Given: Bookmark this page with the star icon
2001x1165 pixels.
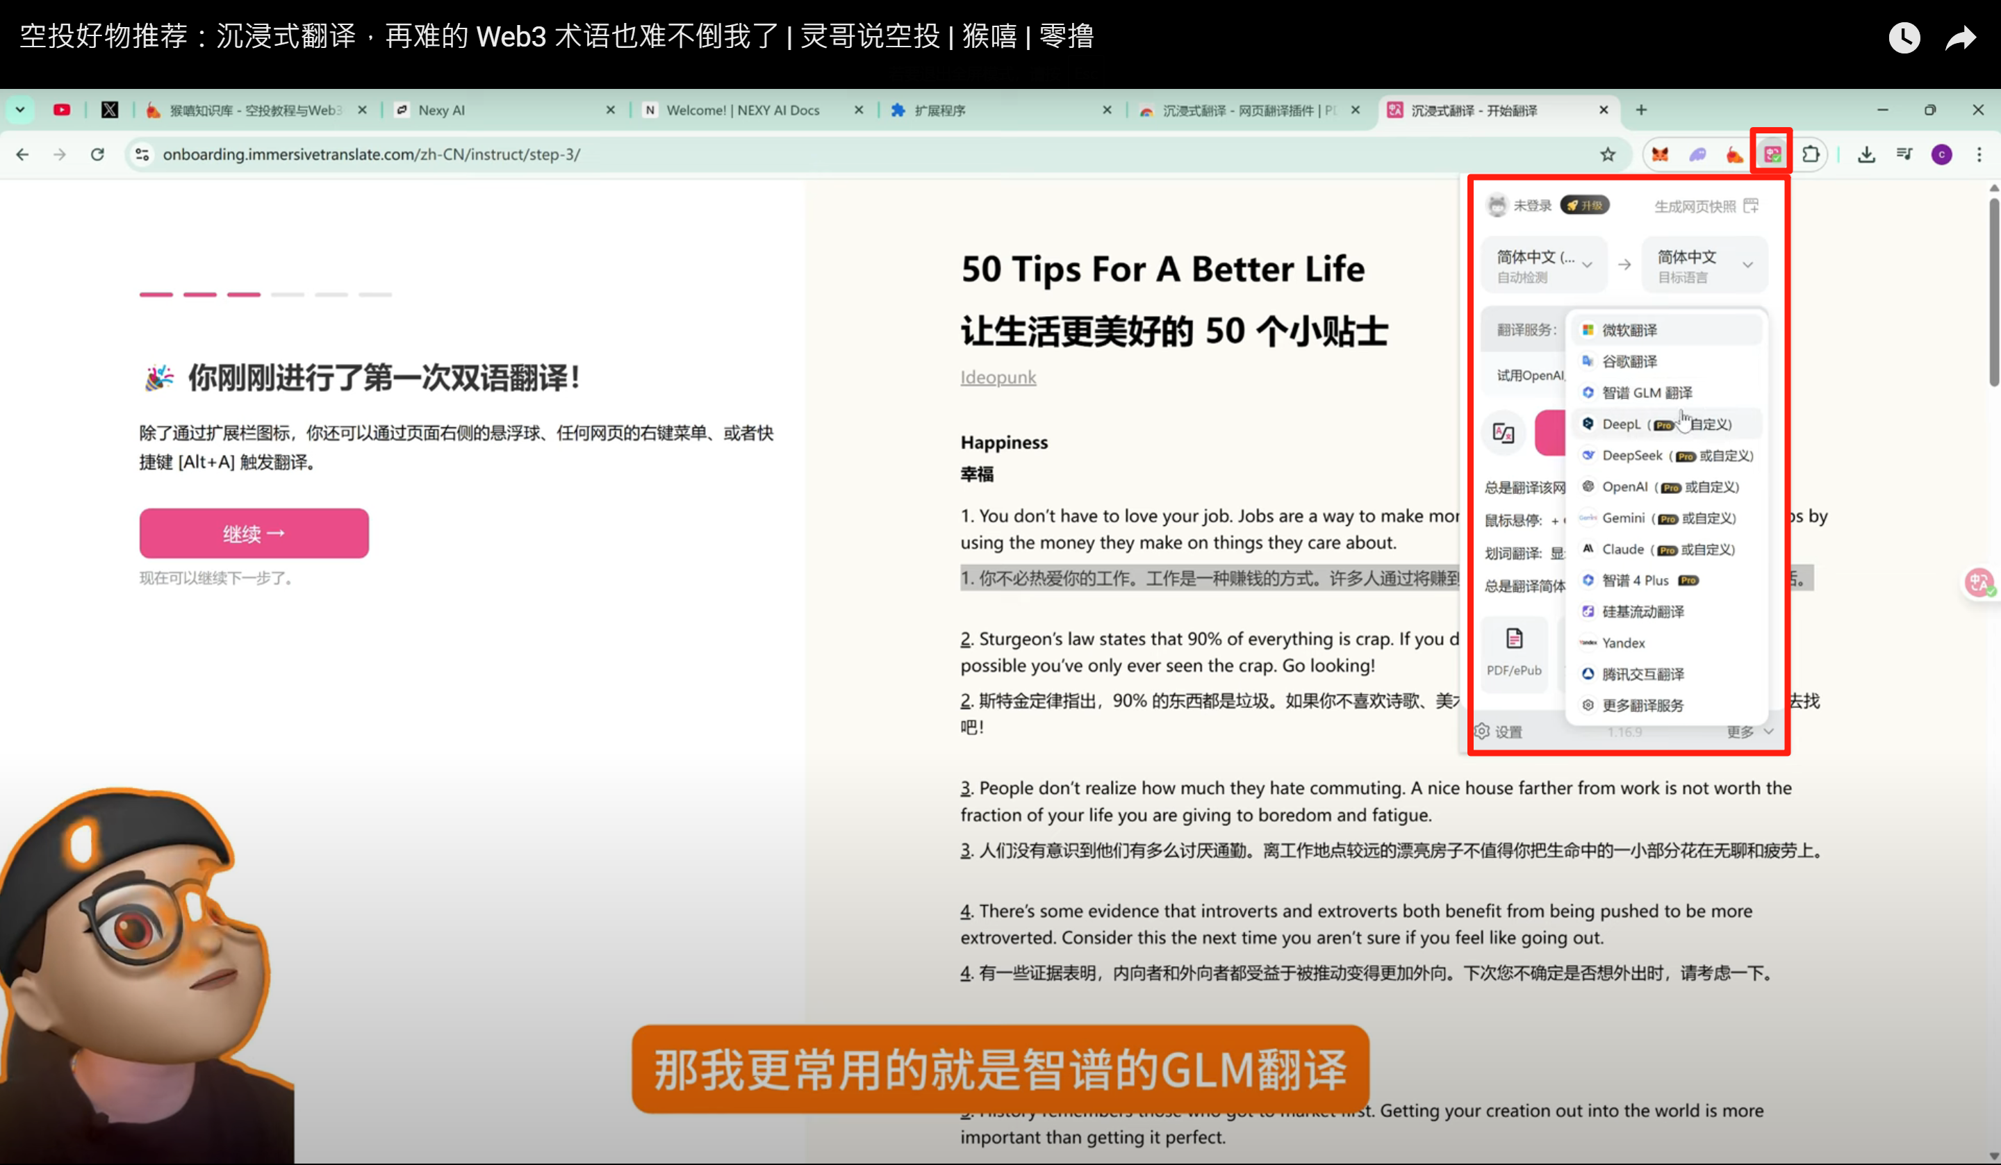Looking at the screenshot, I should click(x=1608, y=154).
